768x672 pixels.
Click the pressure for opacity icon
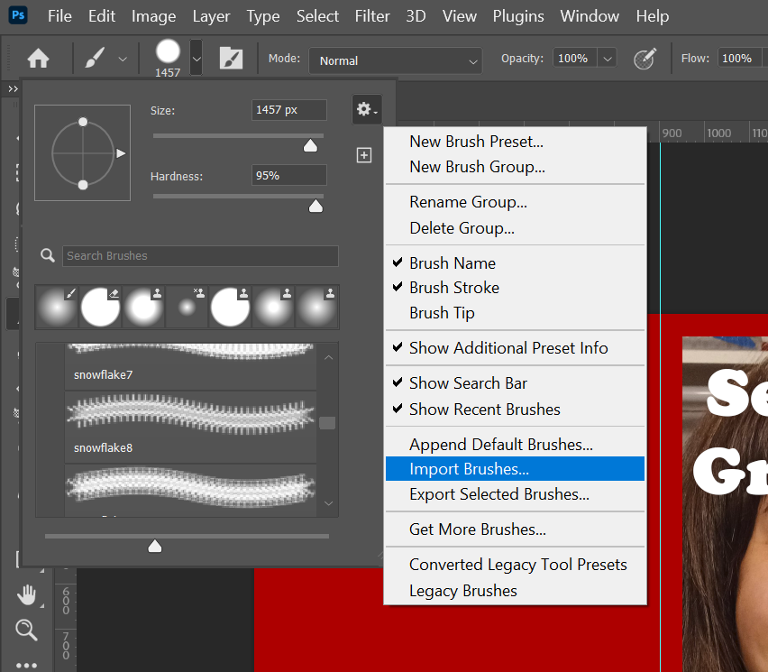(x=645, y=60)
